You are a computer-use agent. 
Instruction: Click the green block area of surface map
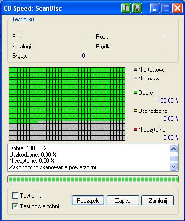tap(67, 95)
